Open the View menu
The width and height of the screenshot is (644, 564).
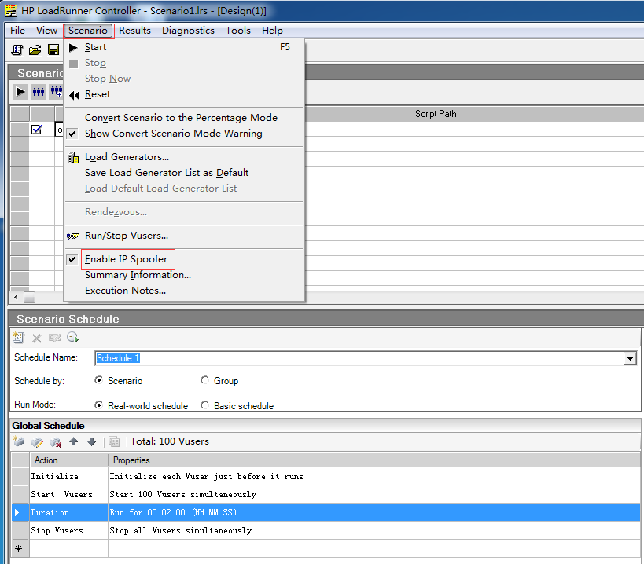46,31
